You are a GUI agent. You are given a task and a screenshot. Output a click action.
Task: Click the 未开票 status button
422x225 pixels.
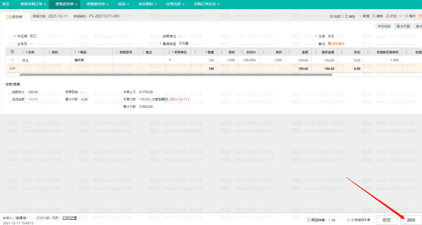(403, 26)
